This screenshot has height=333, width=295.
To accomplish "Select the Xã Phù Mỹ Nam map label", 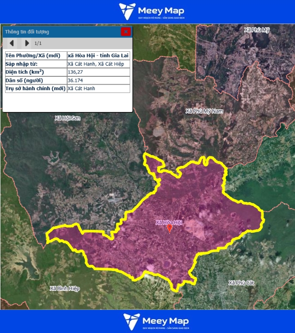I will (x=204, y=111).
